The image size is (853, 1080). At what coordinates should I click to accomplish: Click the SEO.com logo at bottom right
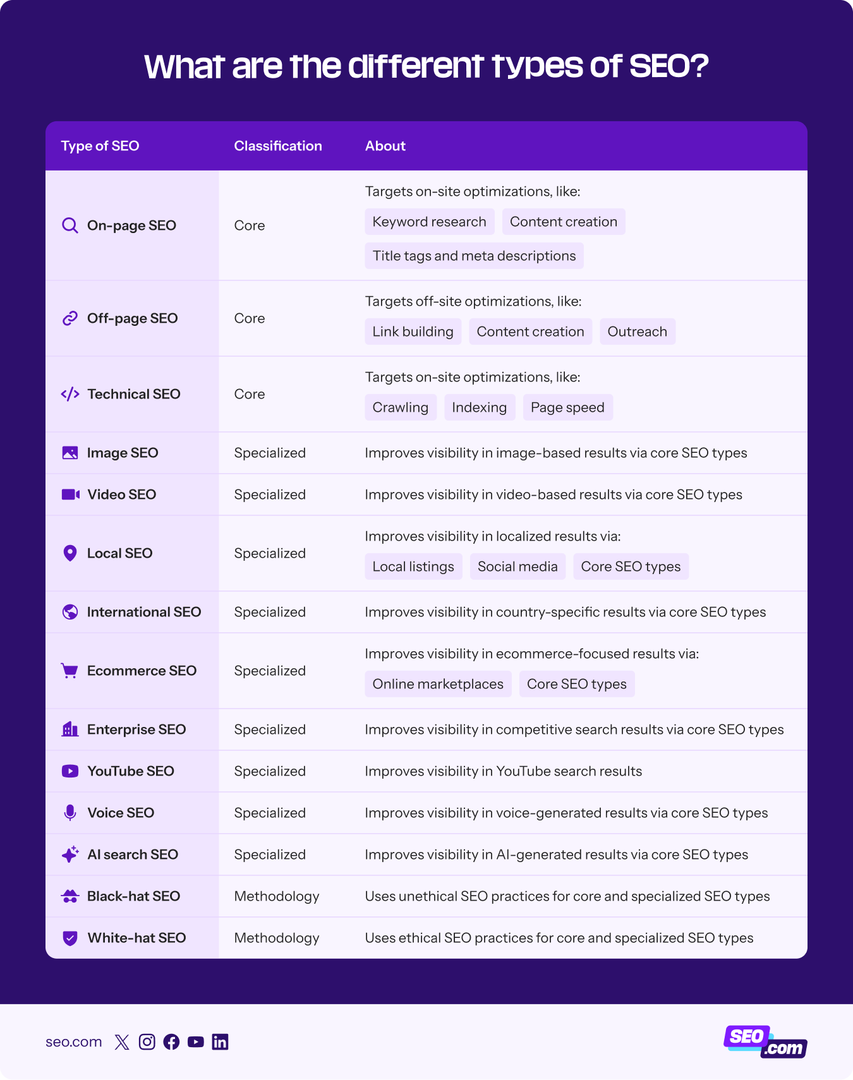(x=765, y=1042)
